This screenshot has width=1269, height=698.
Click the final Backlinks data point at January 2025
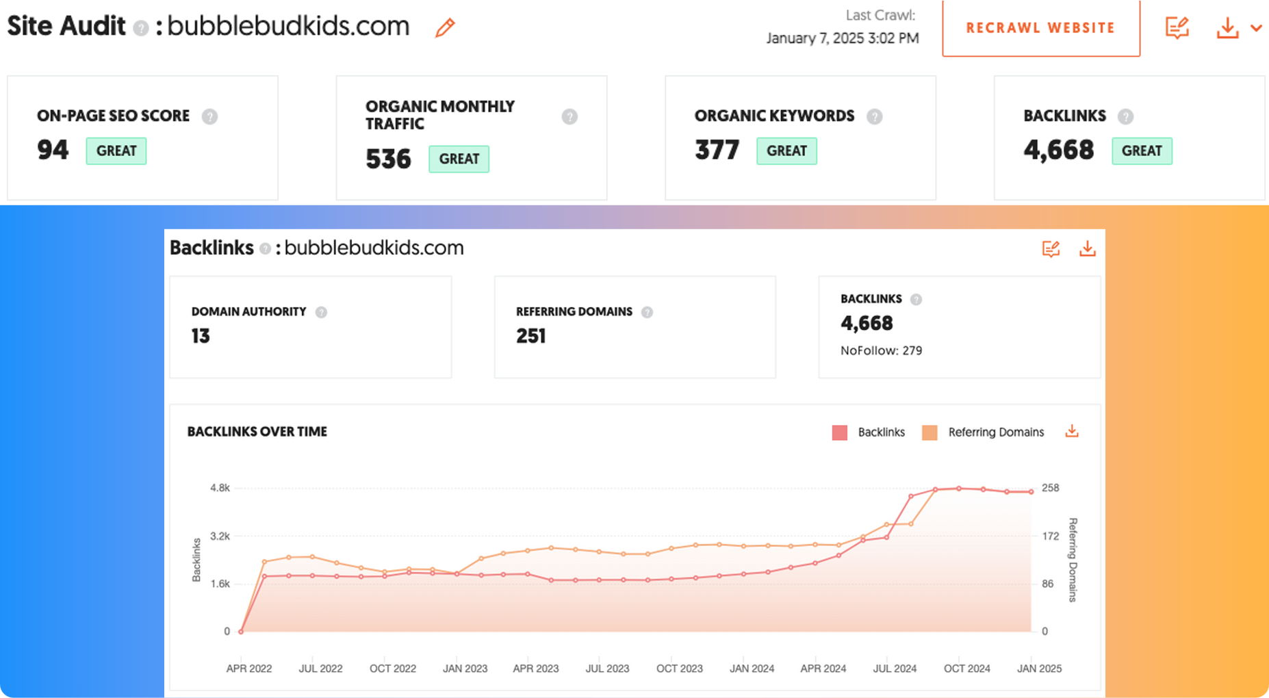click(x=1031, y=491)
